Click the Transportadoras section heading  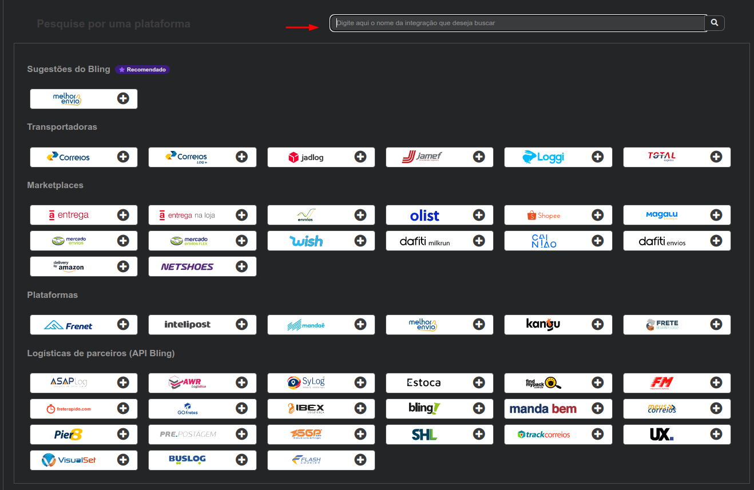62,127
